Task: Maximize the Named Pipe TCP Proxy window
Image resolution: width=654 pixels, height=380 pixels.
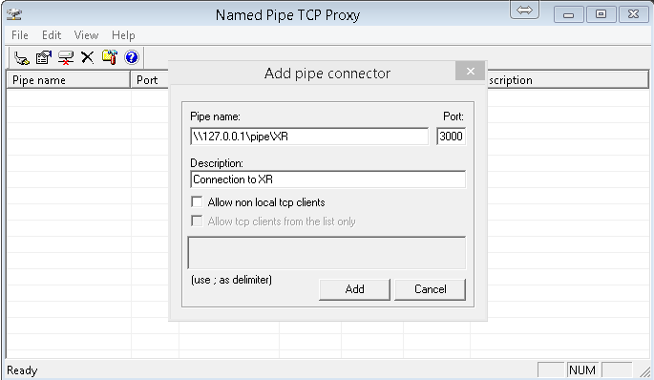Action: 601,14
